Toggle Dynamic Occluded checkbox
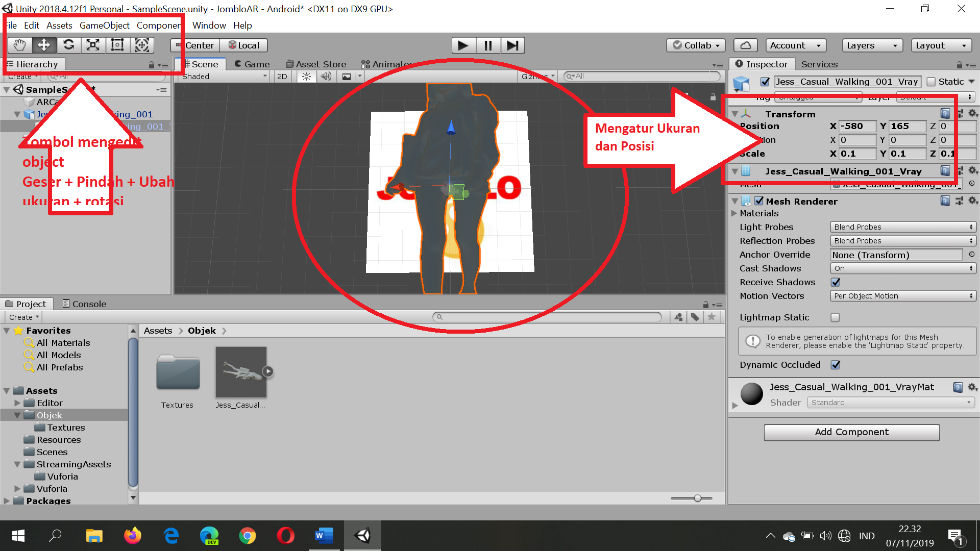Image resolution: width=980 pixels, height=551 pixels. pyautogui.click(x=836, y=365)
